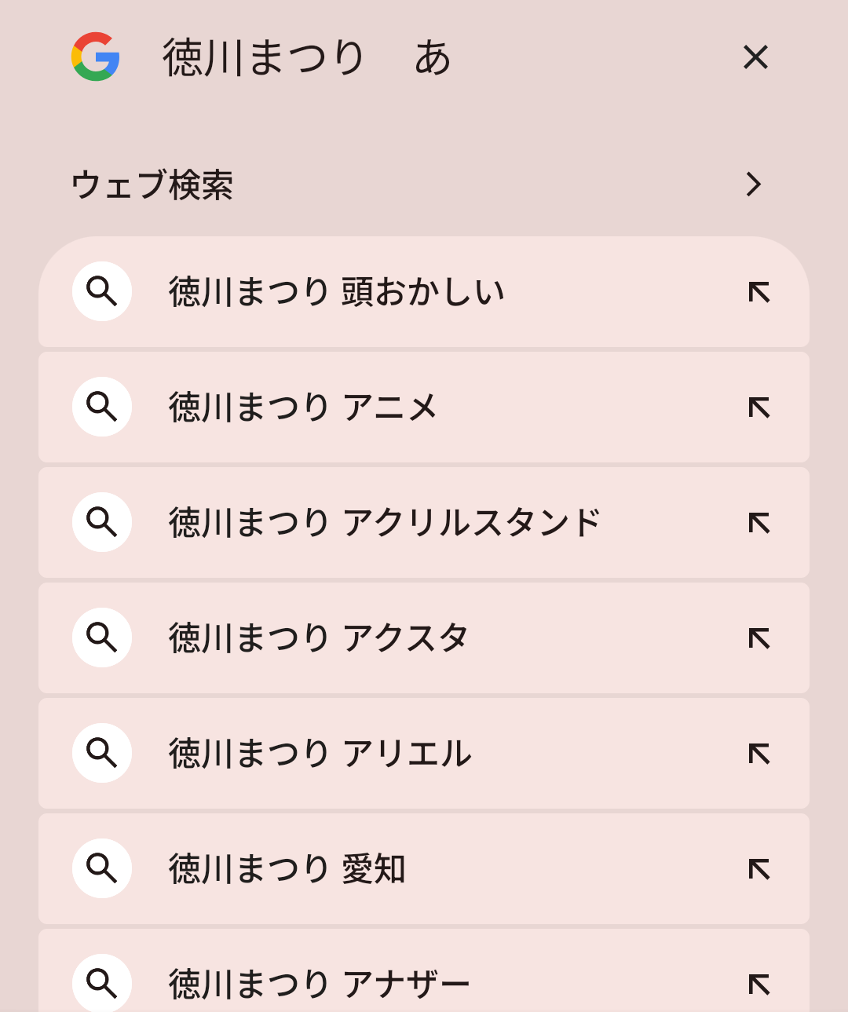Select suggestion 徳川まつり アニメ

coord(303,407)
